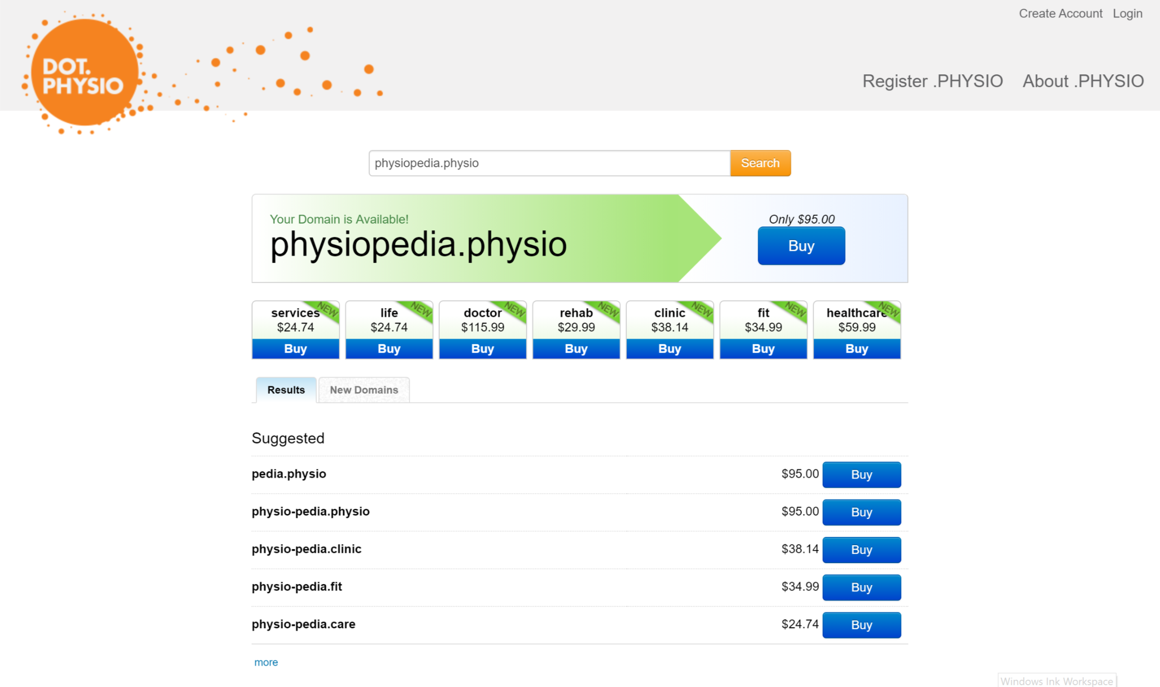Focus the domain search input field
This screenshot has width=1160, height=687.
coord(549,163)
